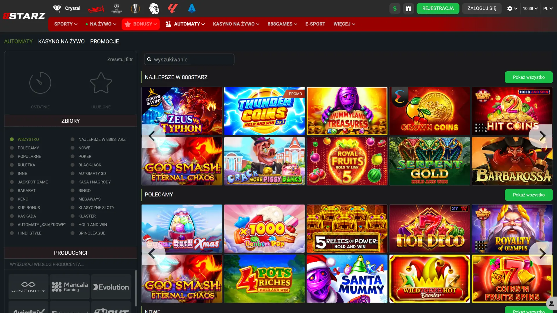
Task: Click the Rejestracja button
Action: coord(438,8)
